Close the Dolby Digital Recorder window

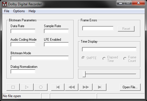click(x=138, y=3)
